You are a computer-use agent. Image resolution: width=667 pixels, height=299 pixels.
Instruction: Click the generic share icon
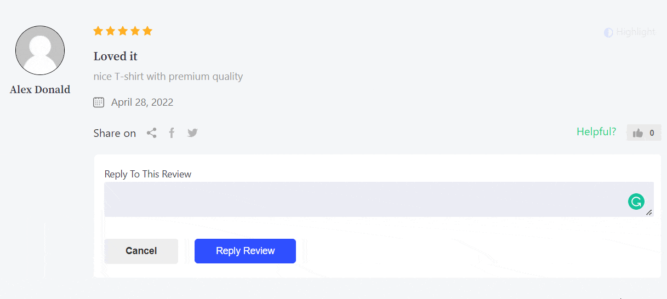(x=152, y=133)
